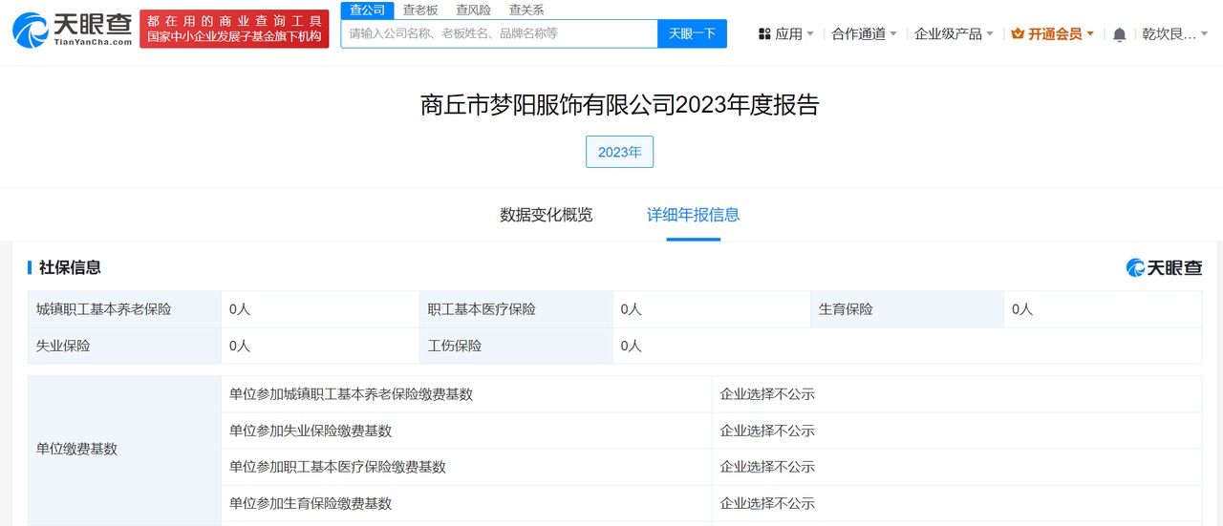This screenshot has width=1223, height=526.
Task: Switch to the 数据变化概览 tab
Action: (x=547, y=215)
